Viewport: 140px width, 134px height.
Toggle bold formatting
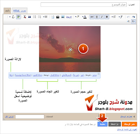(x=107, y=17)
